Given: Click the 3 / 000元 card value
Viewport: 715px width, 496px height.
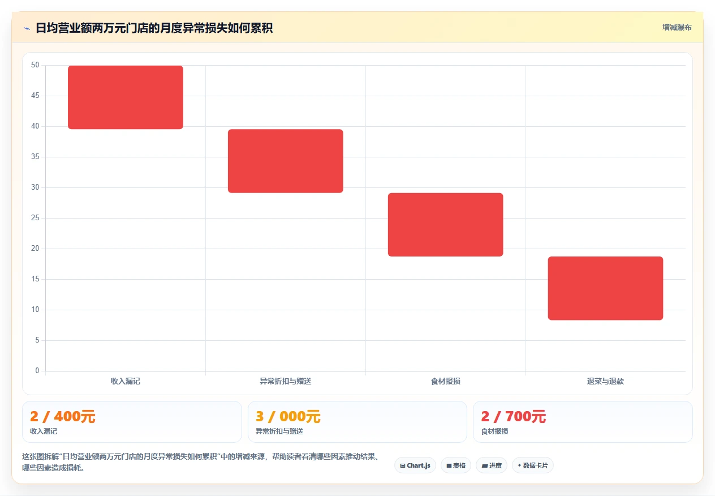Looking at the screenshot, I should pyautogui.click(x=288, y=417).
